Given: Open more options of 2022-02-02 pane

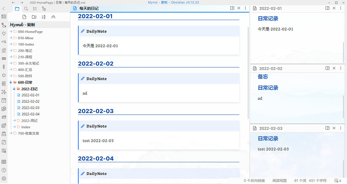Looking at the screenshot, I should 341,68.
